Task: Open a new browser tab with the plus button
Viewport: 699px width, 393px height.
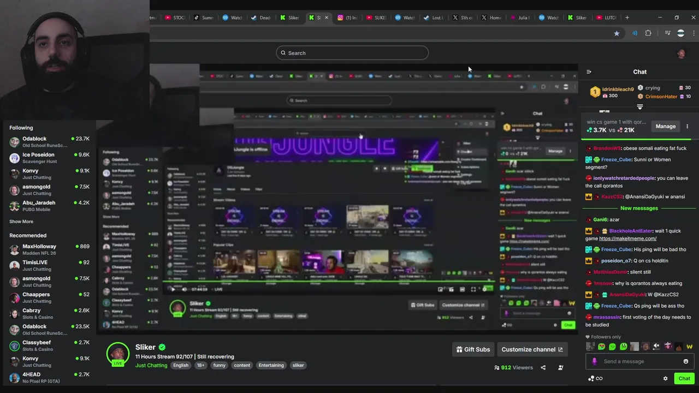Action: click(x=627, y=17)
